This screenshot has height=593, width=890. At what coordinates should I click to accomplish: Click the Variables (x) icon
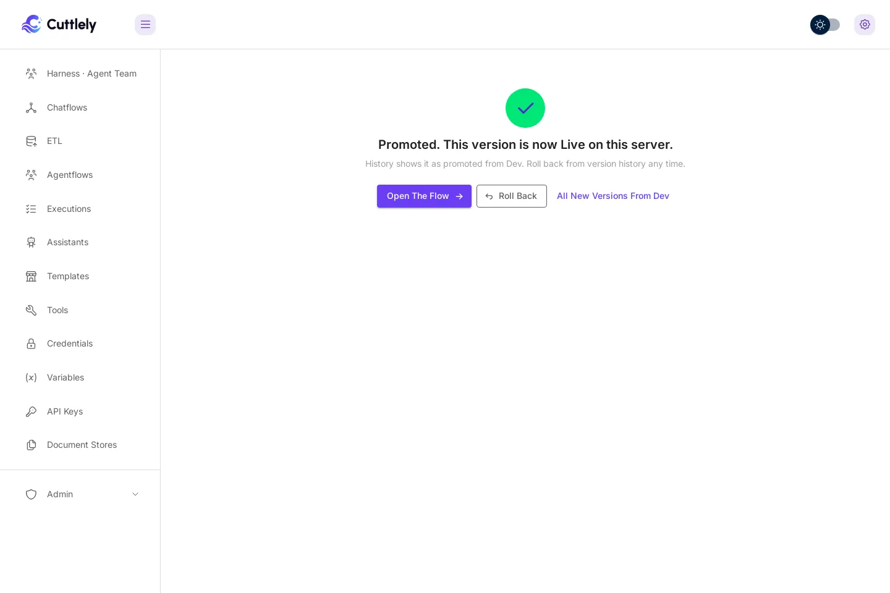pos(31,377)
